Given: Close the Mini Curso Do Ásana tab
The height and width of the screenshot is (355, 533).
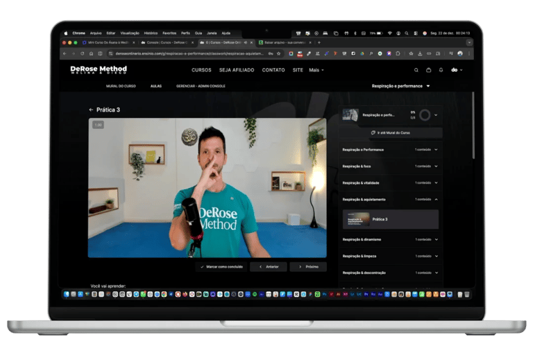Looking at the screenshot, I should pyautogui.click(x=134, y=42).
